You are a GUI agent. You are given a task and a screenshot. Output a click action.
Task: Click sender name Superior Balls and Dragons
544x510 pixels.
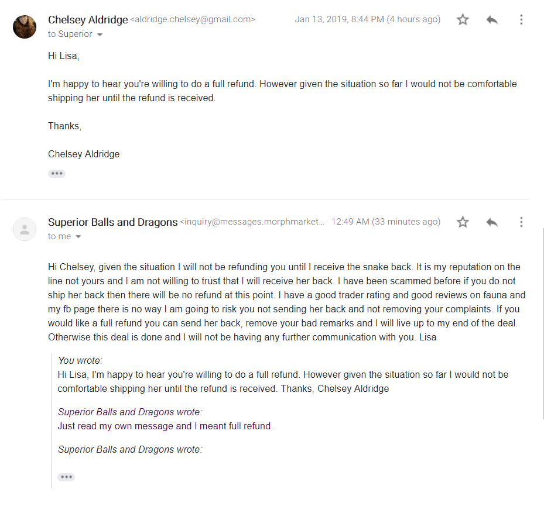[x=113, y=222]
